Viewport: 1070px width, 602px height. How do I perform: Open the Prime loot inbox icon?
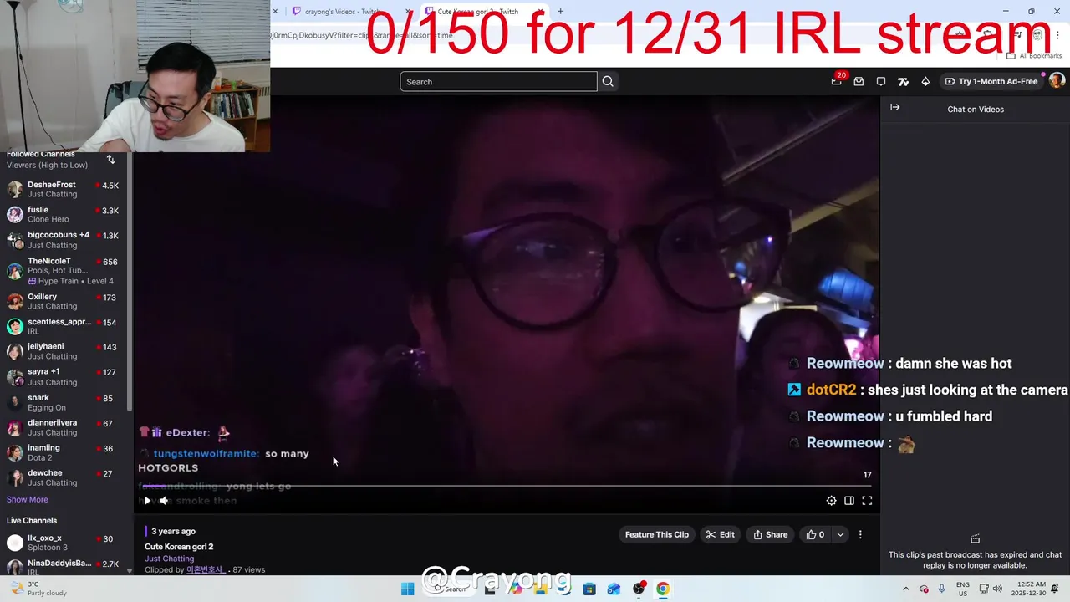coord(859,81)
